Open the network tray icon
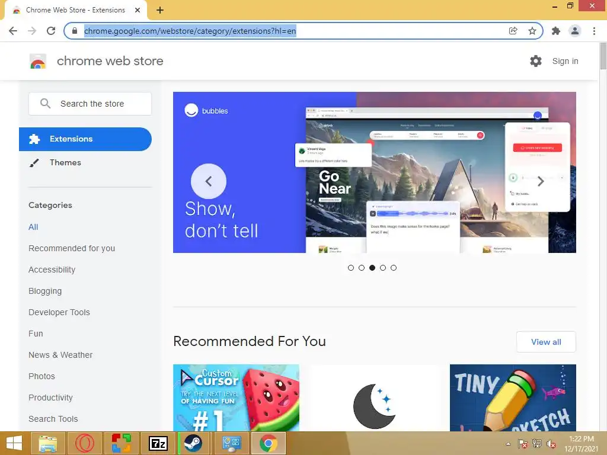The height and width of the screenshot is (455, 607). coord(537,444)
